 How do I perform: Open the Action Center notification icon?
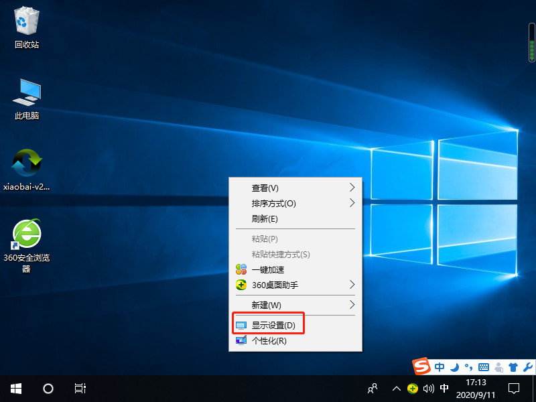[513, 389]
